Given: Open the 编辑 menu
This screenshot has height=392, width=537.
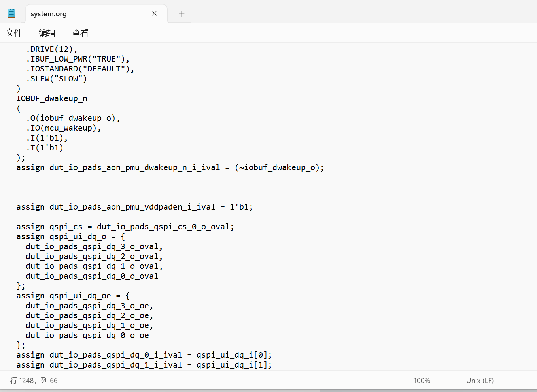Looking at the screenshot, I should [47, 33].
